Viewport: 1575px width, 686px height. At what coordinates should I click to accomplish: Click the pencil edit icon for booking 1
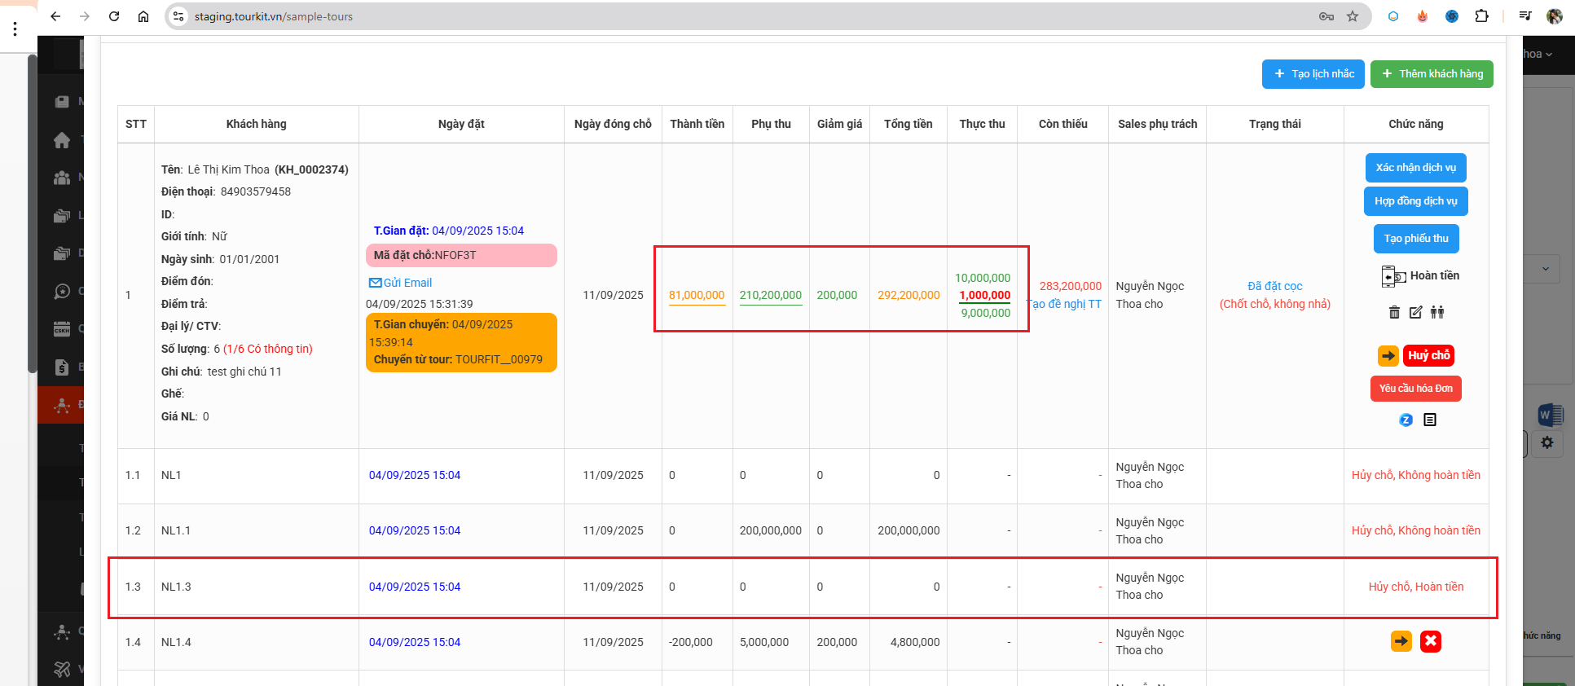point(1415,312)
